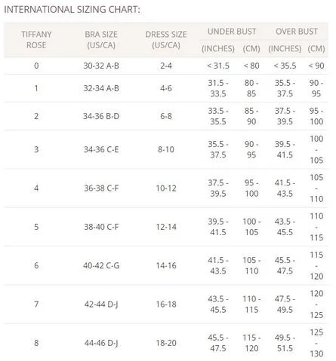Click over bust 49.5 - 51.5 inches cell
Screen dimensions: 336x361
(x=285, y=343)
